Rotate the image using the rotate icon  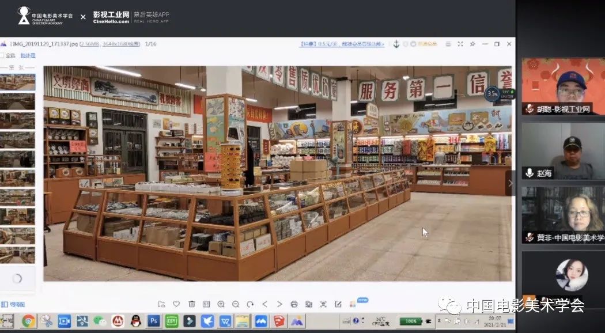click(250, 304)
